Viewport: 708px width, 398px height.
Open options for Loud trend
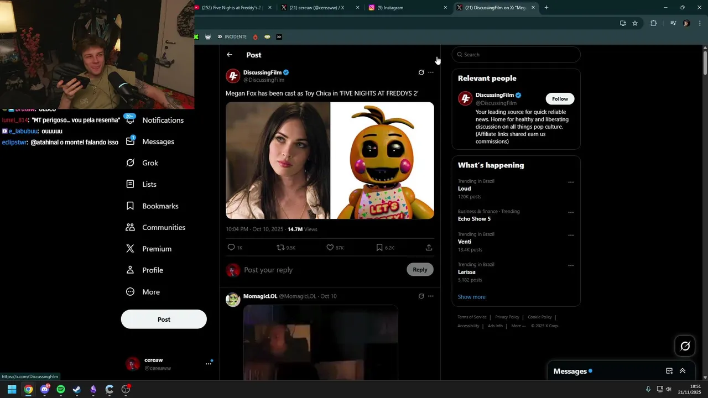571,182
